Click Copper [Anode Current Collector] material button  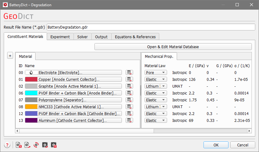point(73,79)
